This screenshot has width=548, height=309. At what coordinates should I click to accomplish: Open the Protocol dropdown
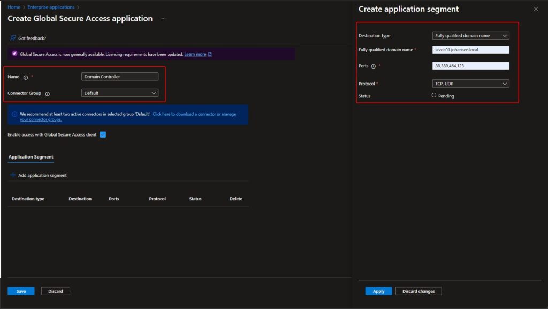(470, 84)
